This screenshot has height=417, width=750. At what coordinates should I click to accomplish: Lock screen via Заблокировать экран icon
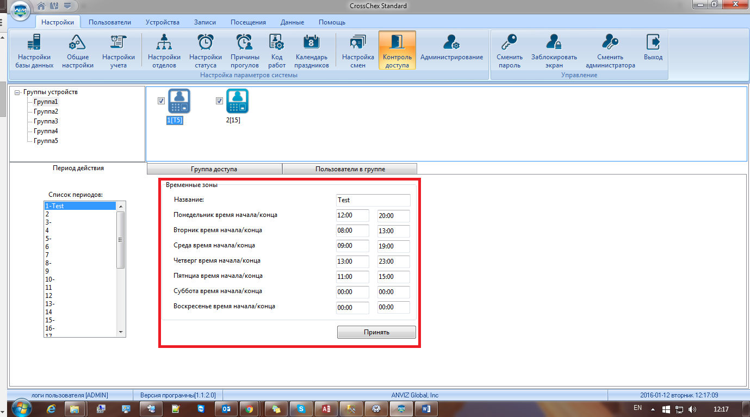(554, 51)
